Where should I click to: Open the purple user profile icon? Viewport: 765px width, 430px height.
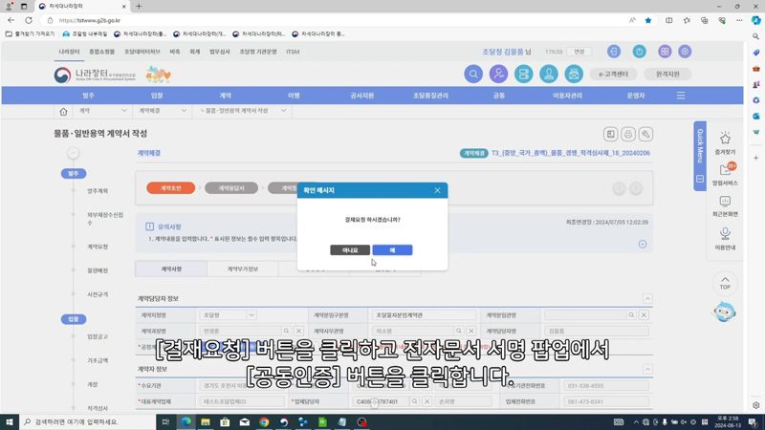498,75
